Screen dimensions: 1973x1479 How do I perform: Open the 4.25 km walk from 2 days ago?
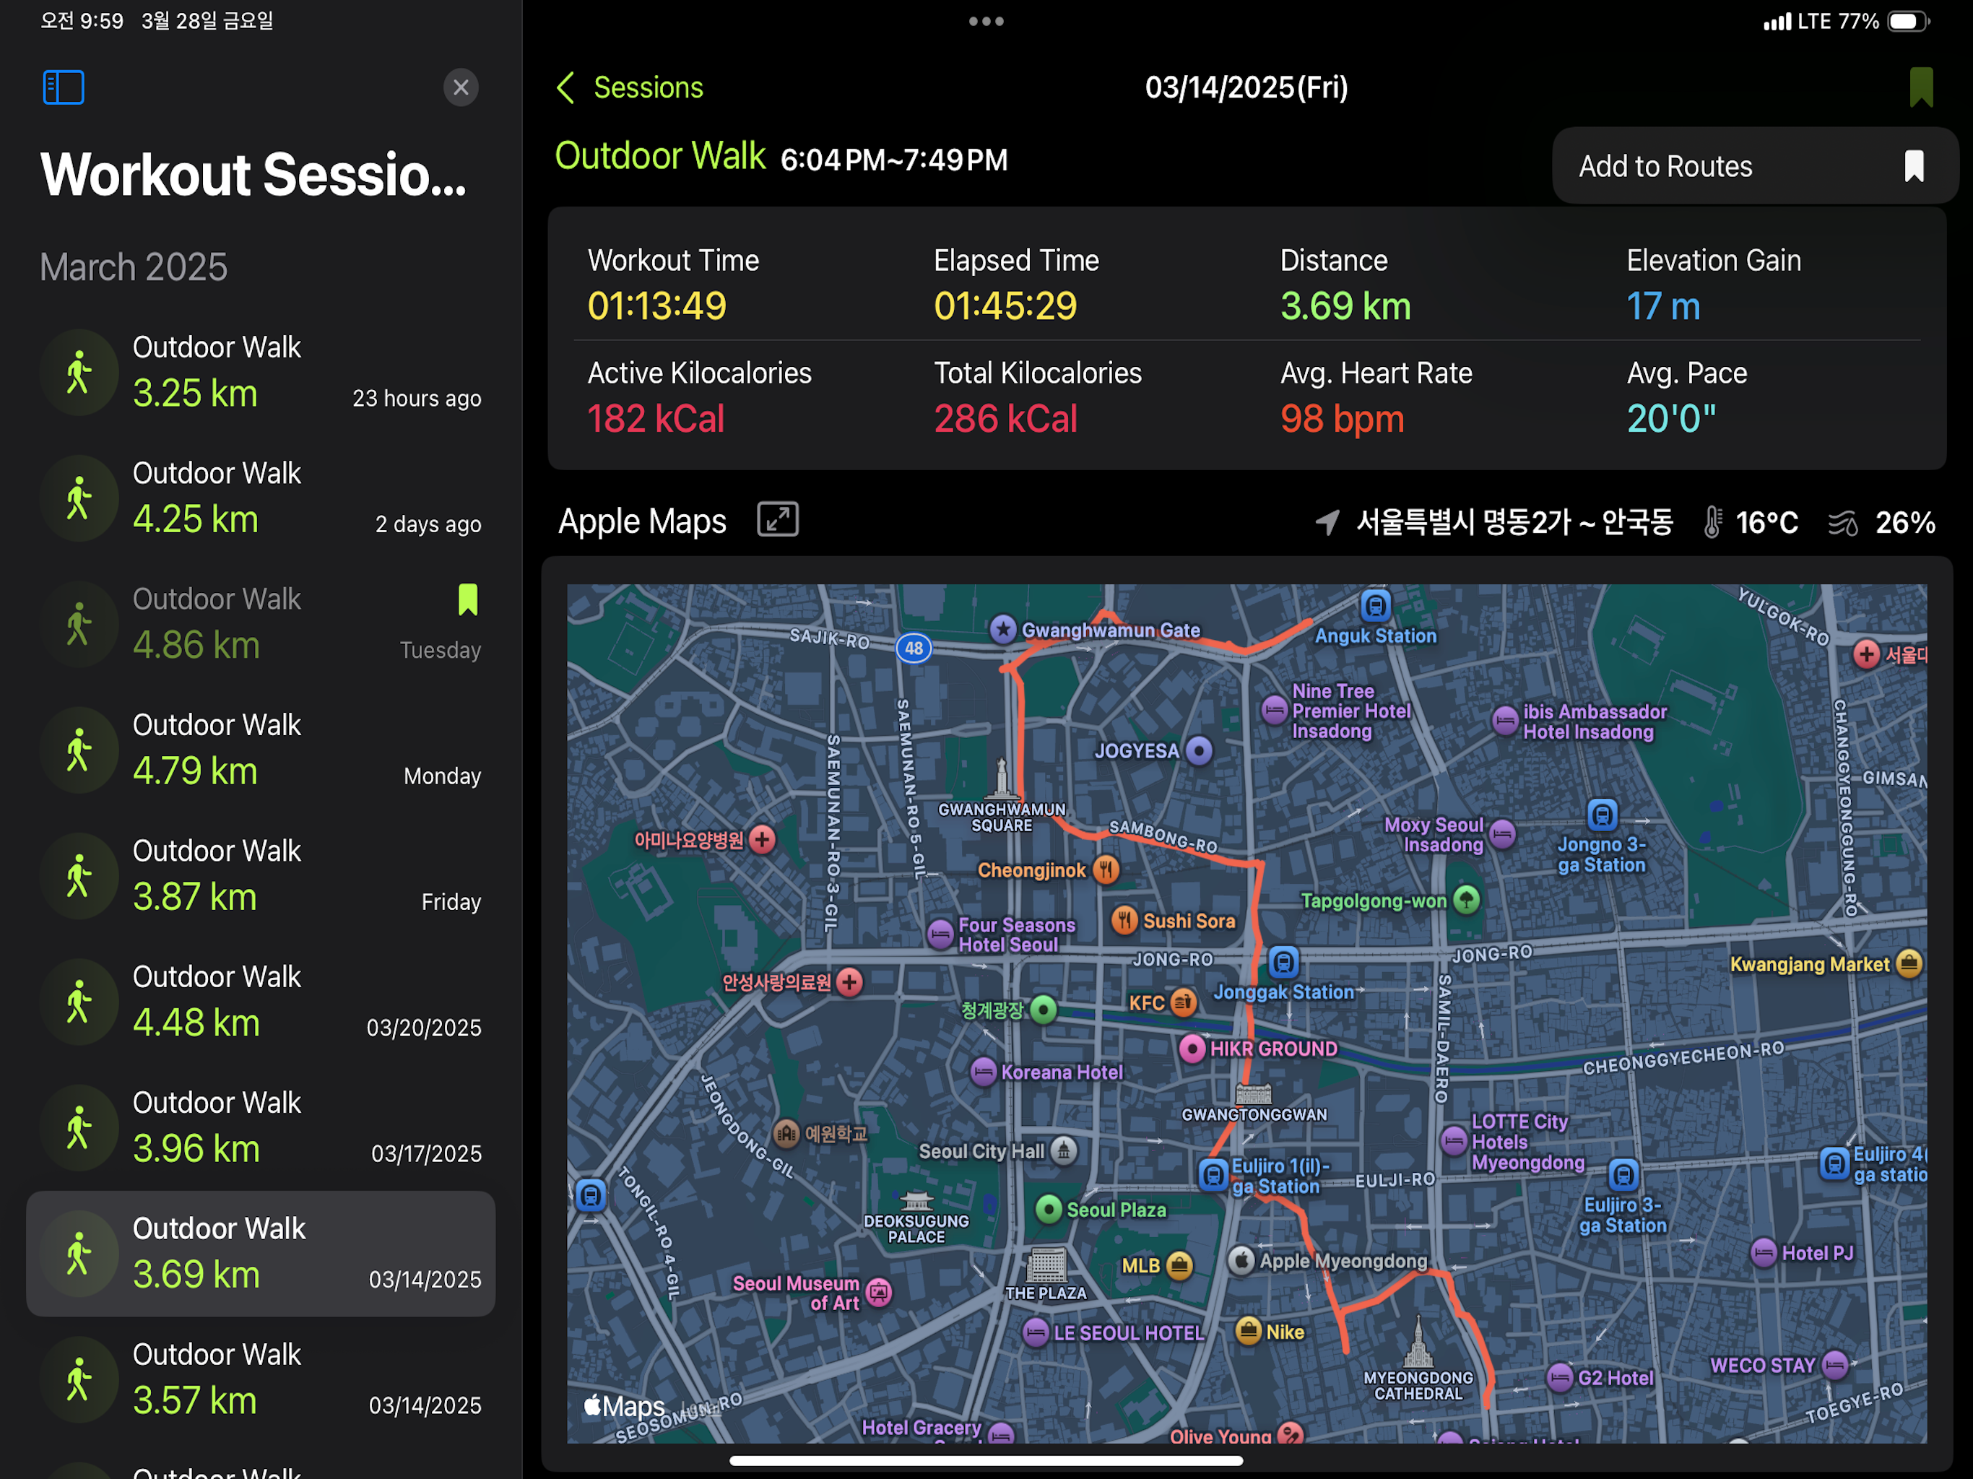tap(261, 498)
